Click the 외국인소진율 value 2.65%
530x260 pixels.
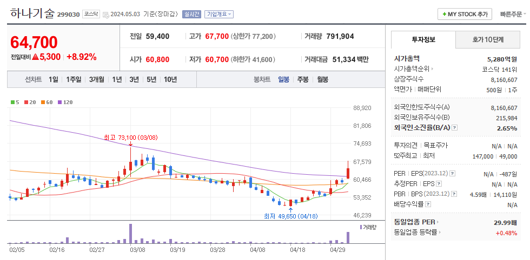507,128
